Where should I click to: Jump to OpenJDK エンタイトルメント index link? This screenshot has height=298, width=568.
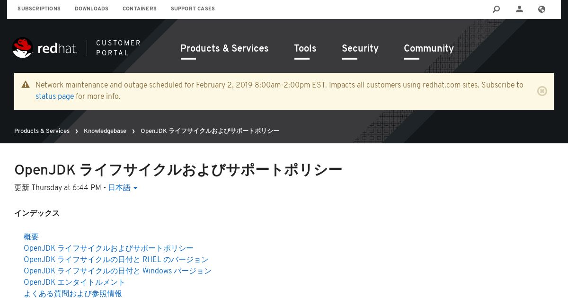pos(74,282)
